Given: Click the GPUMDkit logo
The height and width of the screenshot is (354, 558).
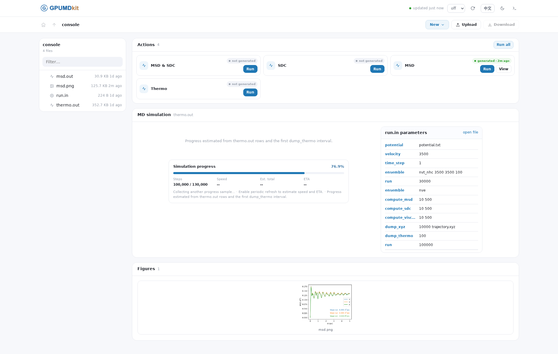Looking at the screenshot, I should click(60, 8).
